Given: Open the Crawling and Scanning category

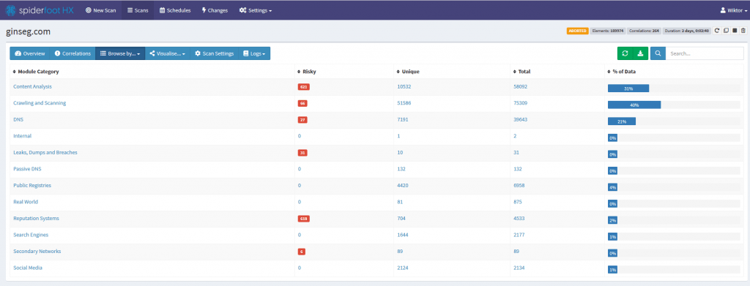Looking at the screenshot, I should (x=40, y=102).
